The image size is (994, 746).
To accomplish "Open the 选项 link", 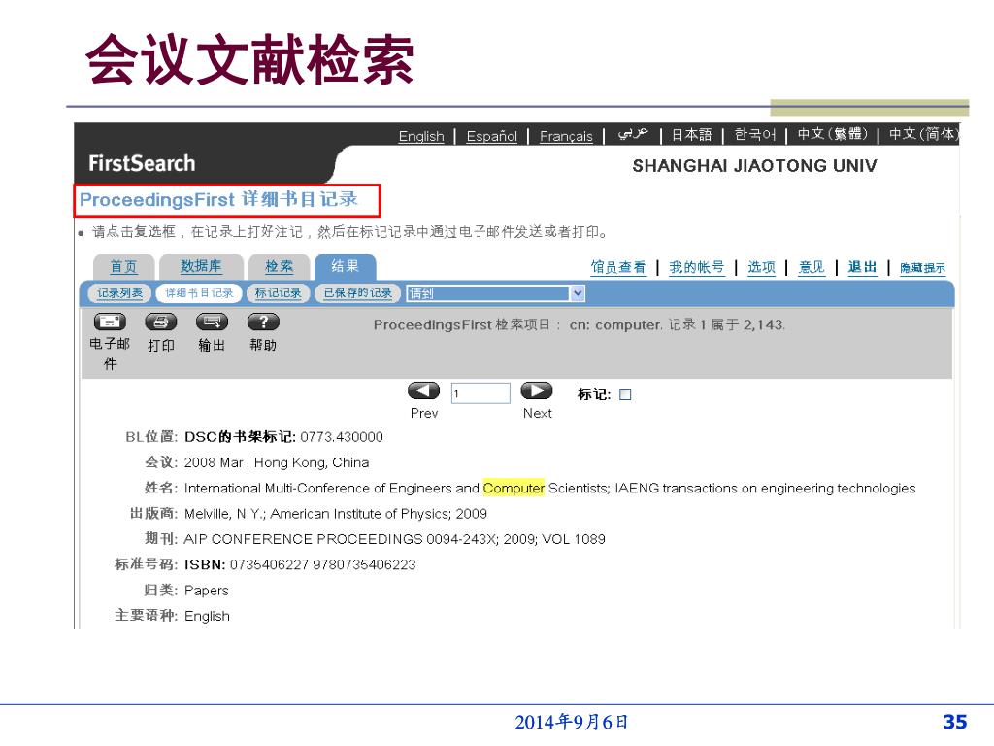I will pyautogui.click(x=761, y=267).
